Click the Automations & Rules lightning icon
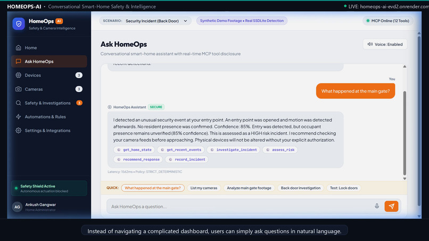The image size is (429, 241). coord(18,117)
